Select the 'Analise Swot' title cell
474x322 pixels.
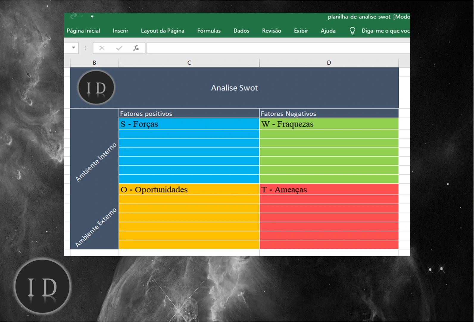[234, 88]
